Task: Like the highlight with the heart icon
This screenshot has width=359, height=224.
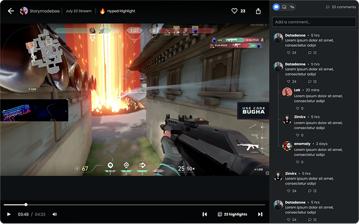Action: coord(234,11)
